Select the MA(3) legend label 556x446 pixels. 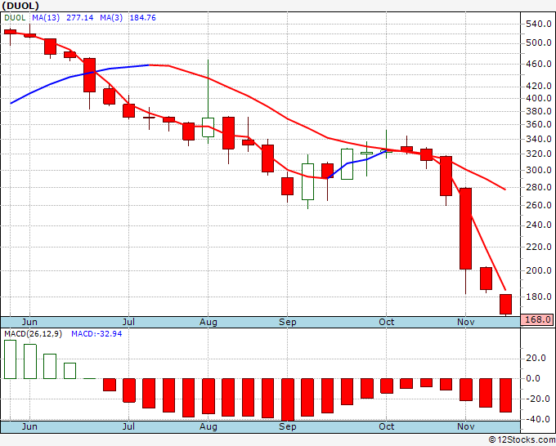pyautogui.click(x=111, y=18)
